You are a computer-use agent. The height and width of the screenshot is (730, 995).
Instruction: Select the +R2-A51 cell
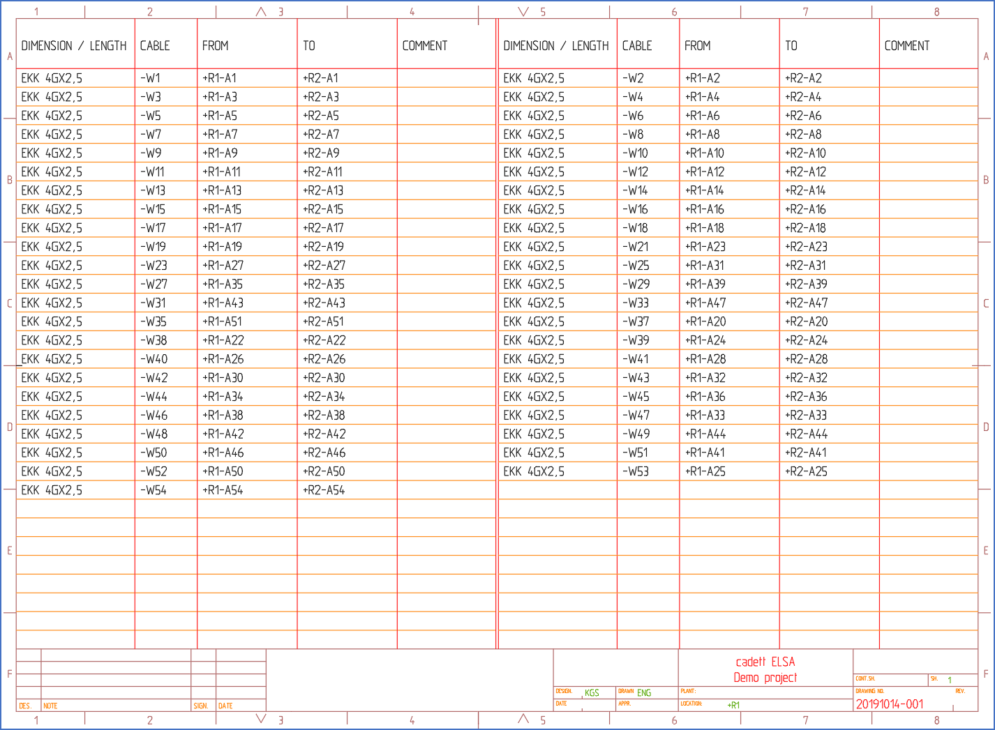click(x=323, y=323)
